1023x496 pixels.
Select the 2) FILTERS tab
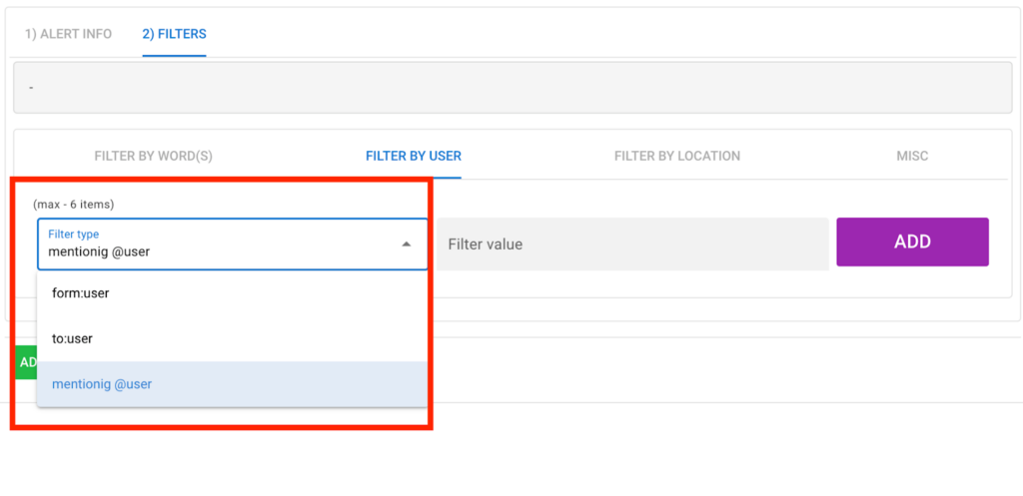point(174,34)
